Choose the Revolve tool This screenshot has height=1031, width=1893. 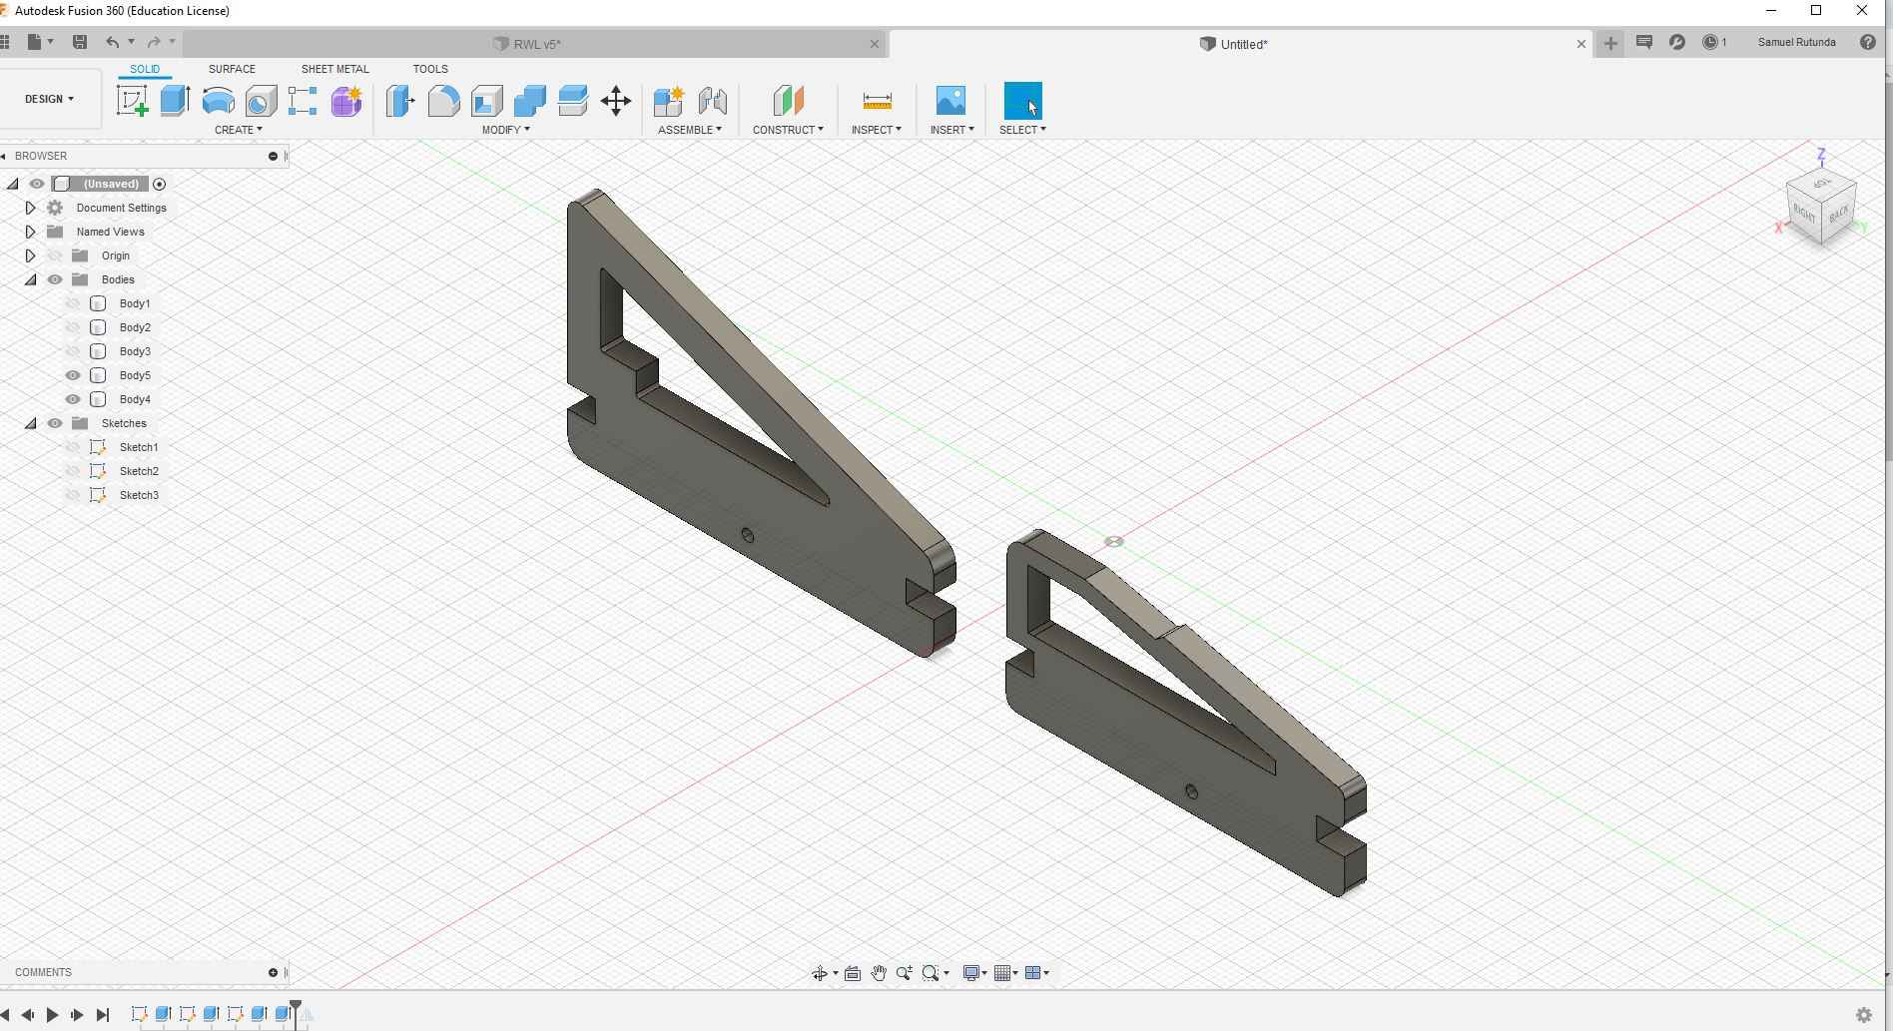tap(218, 101)
